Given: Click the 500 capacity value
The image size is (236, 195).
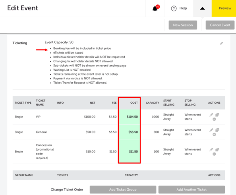Looking at the screenshot, I should (x=156, y=132).
